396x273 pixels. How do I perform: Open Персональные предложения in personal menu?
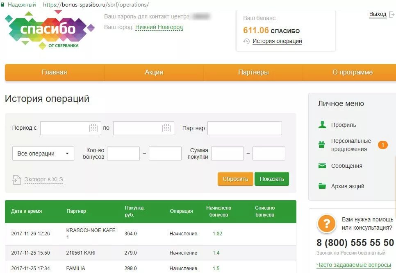pos(351,145)
